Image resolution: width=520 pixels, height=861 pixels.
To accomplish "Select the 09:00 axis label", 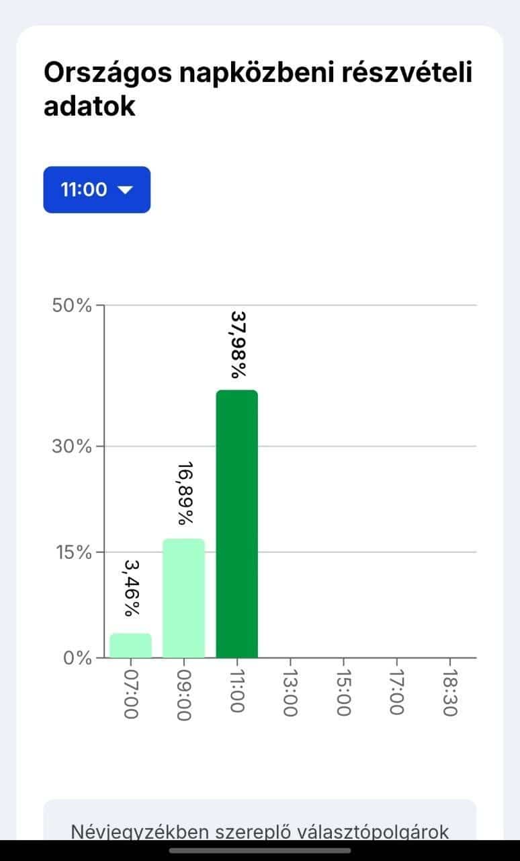I will pyautogui.click(x=184, y=694).
